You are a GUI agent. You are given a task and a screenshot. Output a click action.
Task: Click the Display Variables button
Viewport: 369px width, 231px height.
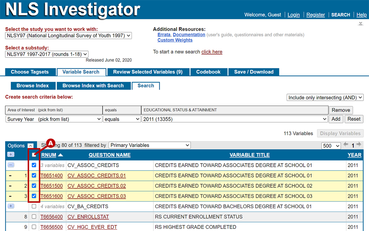click(340, 133)
